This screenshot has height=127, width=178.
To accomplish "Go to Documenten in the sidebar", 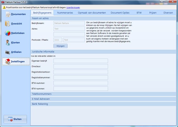I will pyautogui.click(x=18, y=14).
